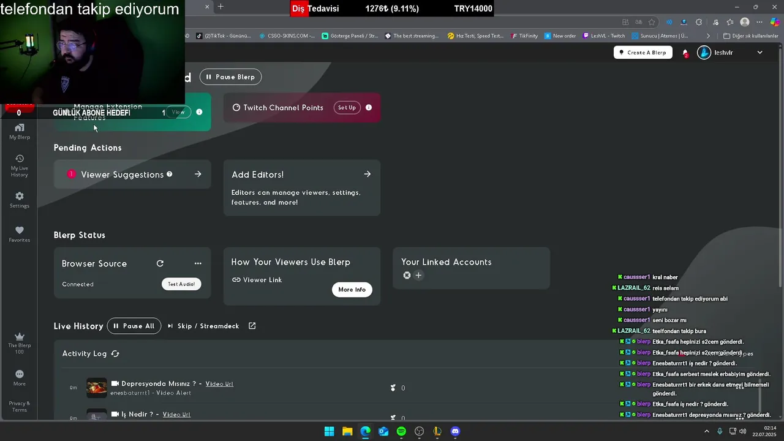
Task: Show hidden tray icons chevron
Action: point(706,431)
